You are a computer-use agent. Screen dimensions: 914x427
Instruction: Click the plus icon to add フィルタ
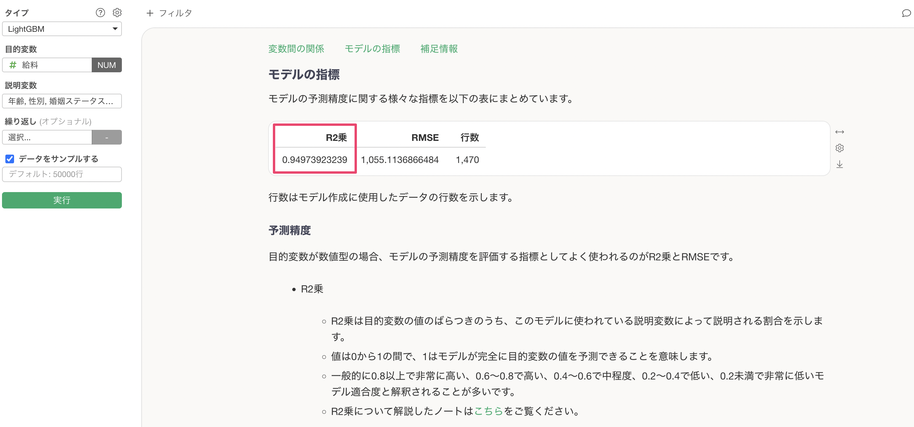(x=150, y=13)
